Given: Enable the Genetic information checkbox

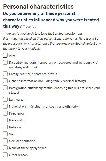Looking at the screenshot, I should 5,81.
